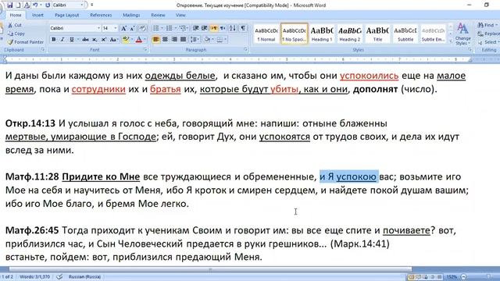Toggle Align Text Left
This screenshot has width=500, height=281.
tap(156, 40)
